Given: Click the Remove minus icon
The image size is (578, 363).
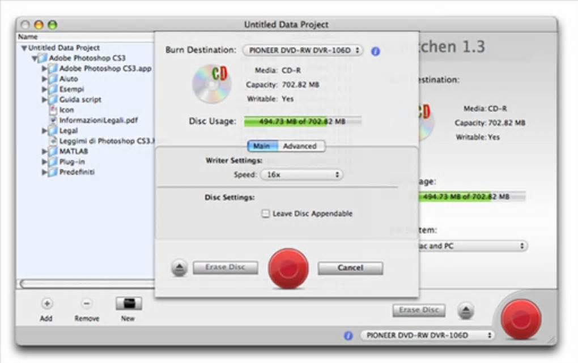Looking at the screenshot, I should click(x=87, y=304).
